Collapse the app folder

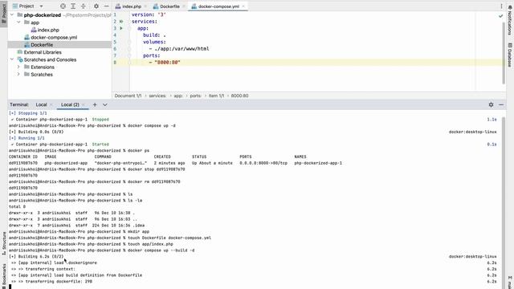[x=18, y=22]
